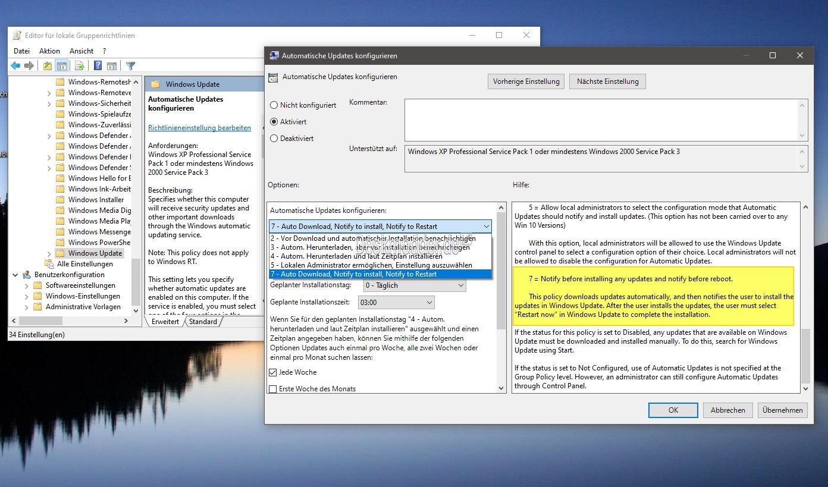Go back using the blue arrow
The image size is (828, 487).
coord(15,66)
